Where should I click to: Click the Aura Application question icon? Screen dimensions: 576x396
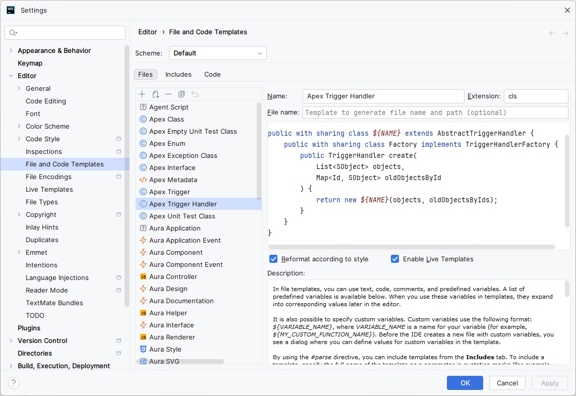click(143, 228)
